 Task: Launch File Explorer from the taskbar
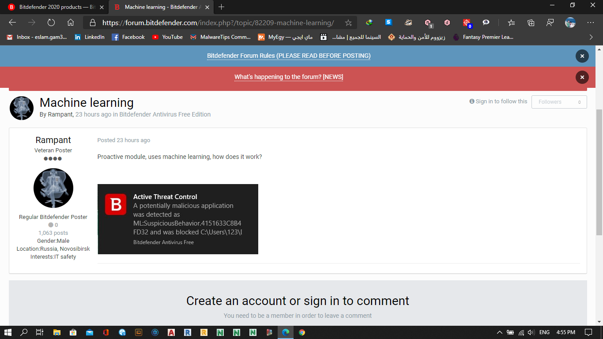pyautogui.click(x=57, y=332)
